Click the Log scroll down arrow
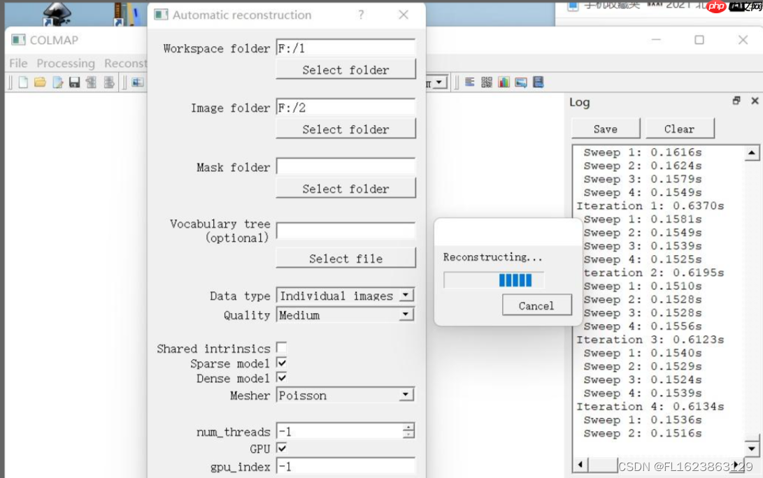763x478 pixels. point(752,448)
